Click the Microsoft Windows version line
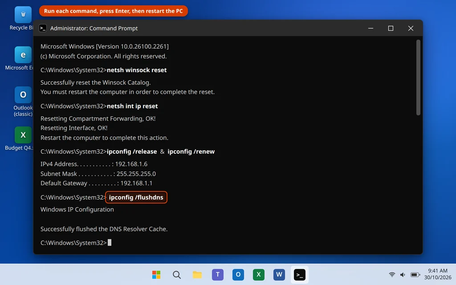Screen dimensions: 456x285 [104, 46]
